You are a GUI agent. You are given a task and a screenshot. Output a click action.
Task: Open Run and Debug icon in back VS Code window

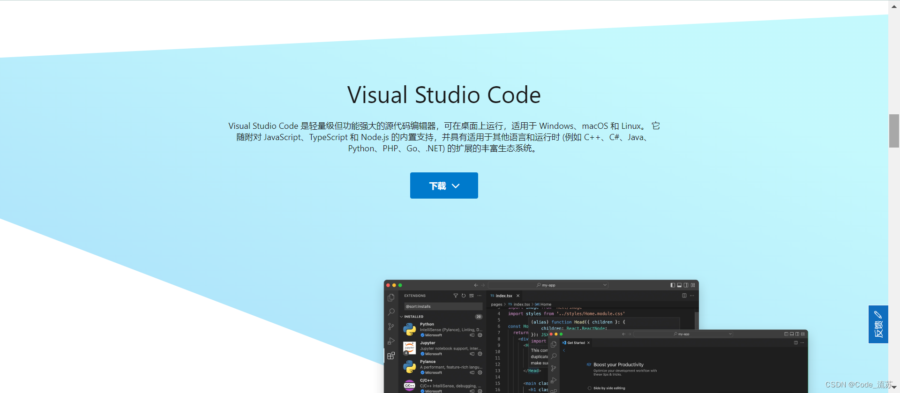point(391,341)
